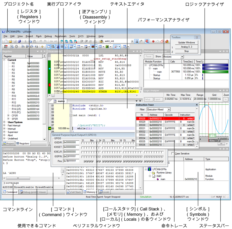Click the Logic Analyzer Export button
The image size is (232, 229).
[x=158, y=99]
